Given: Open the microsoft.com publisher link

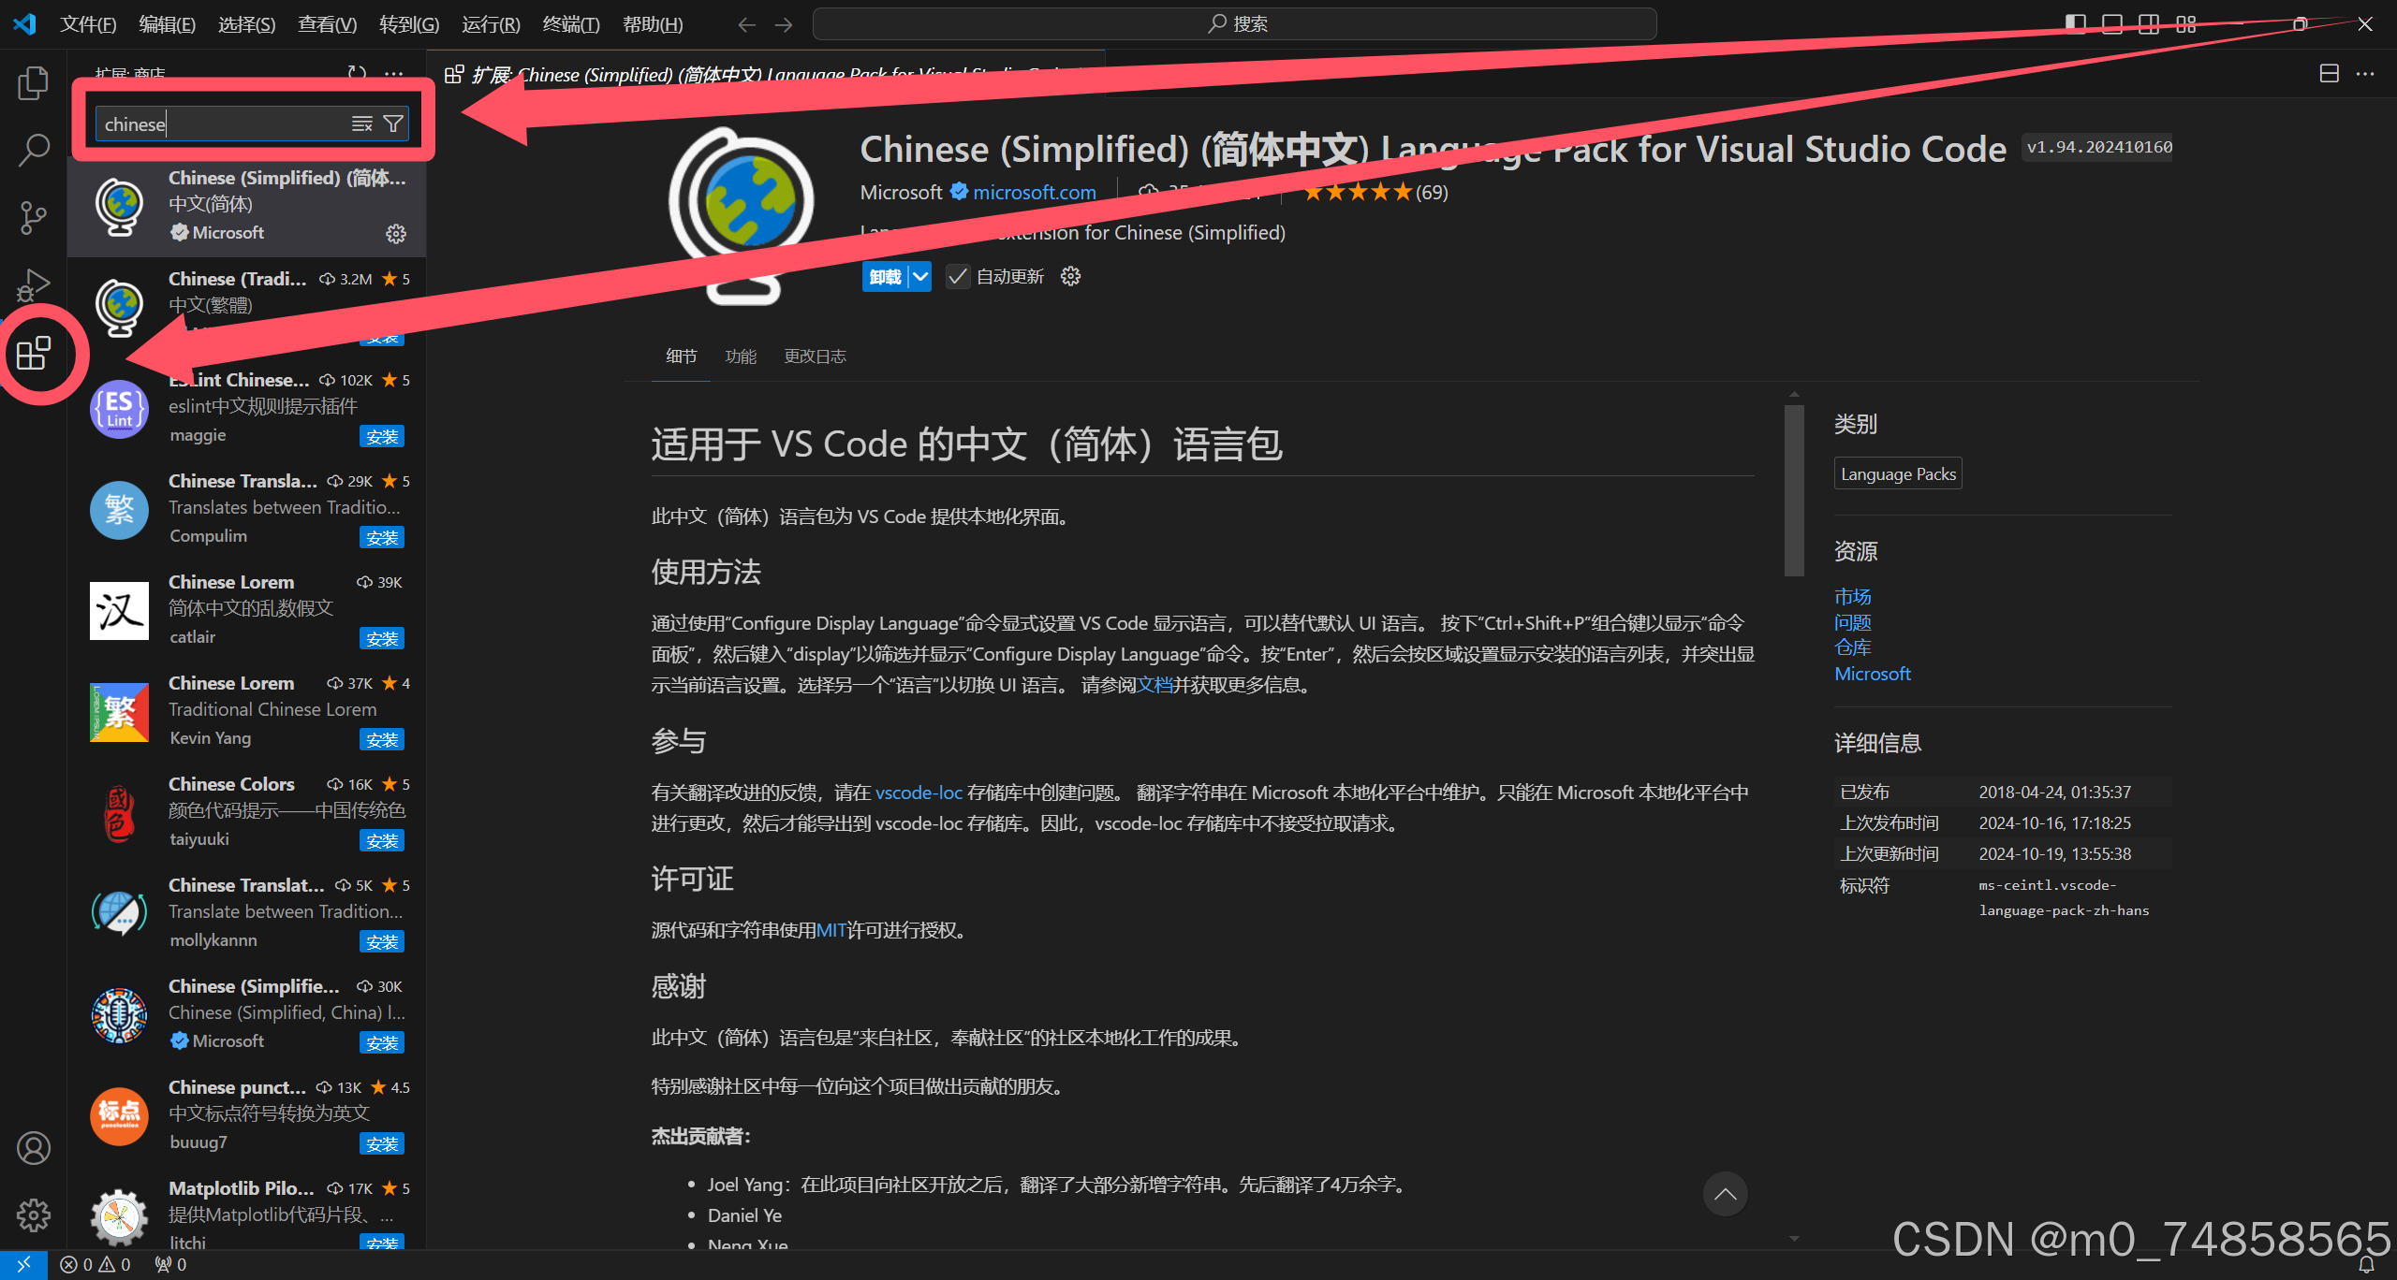Looking at the screenshot, I should tap(1034, 192).
